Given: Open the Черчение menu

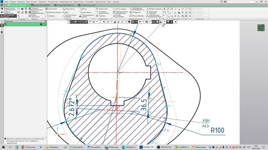Looking at the screenshot, I should [42, 2].
